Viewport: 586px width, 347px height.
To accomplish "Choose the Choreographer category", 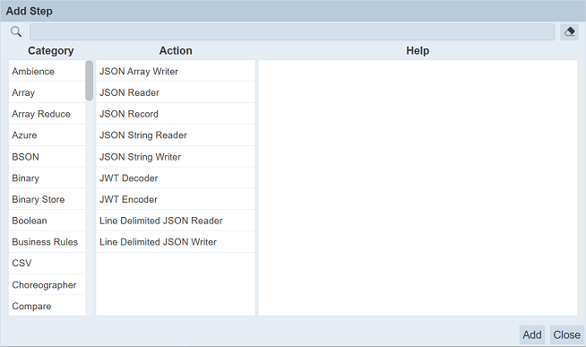I will 47,284.
